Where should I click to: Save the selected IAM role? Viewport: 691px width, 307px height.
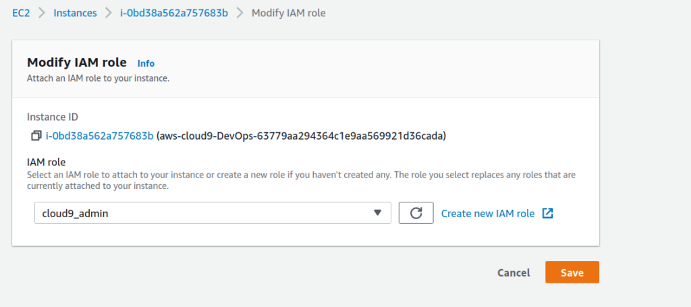click(572, 272)
